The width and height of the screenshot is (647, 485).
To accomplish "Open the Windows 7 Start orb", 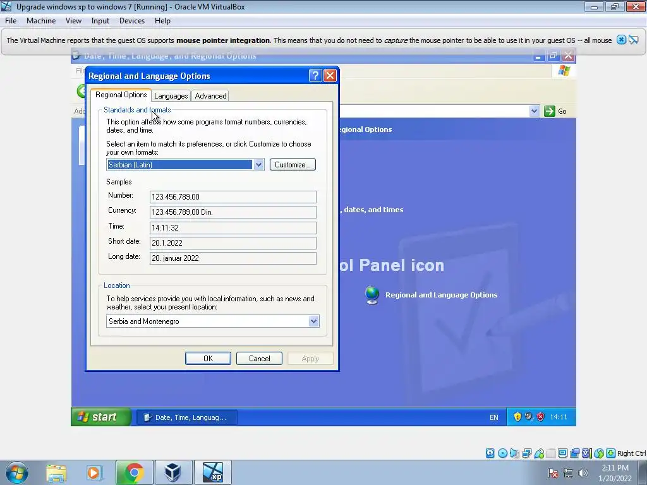I will [x=17, y=472].
